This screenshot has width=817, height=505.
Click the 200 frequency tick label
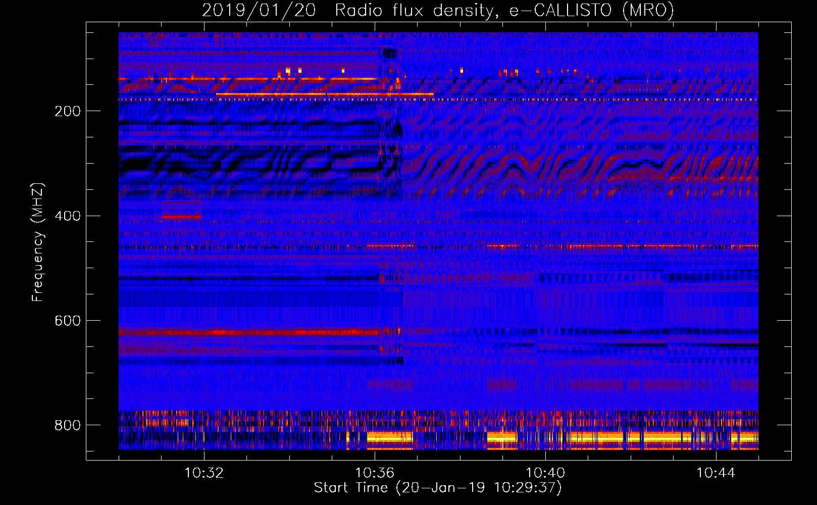[x=68, y=111]
